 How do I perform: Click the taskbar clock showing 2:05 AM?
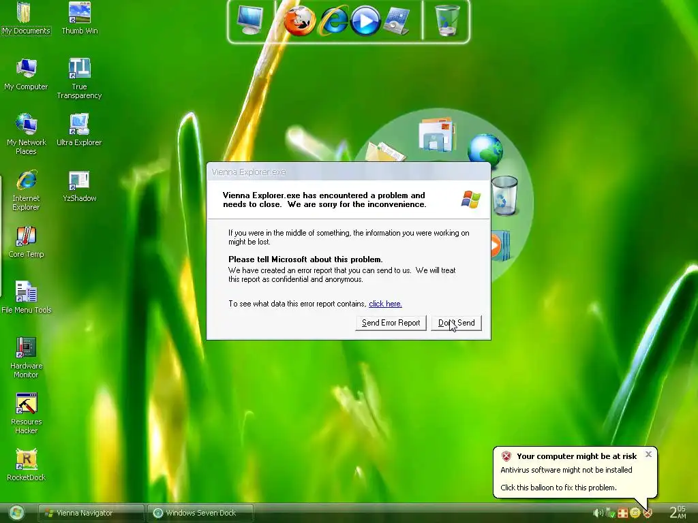[678, 512]
